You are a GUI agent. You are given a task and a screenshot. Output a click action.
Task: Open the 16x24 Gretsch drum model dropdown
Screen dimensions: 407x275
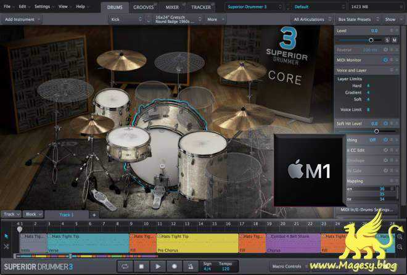(178, 20)
